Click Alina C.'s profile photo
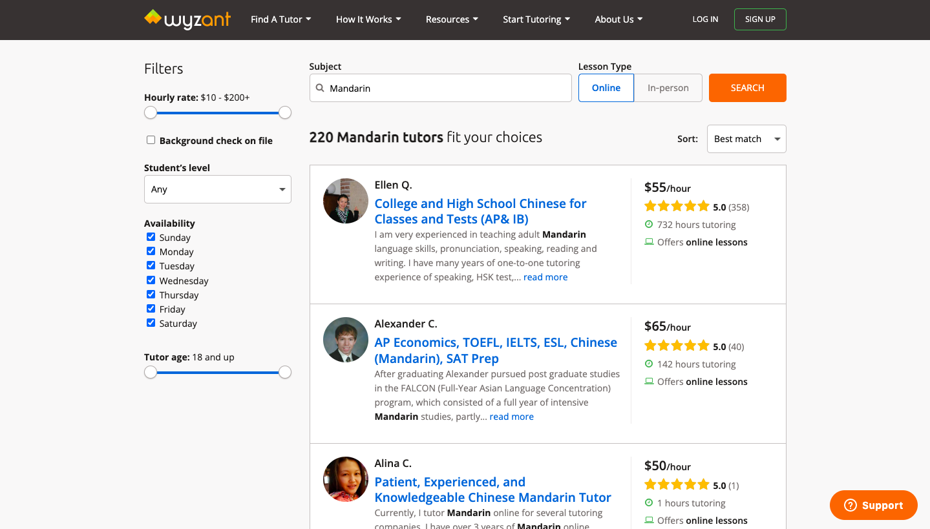 click(346, 479)
